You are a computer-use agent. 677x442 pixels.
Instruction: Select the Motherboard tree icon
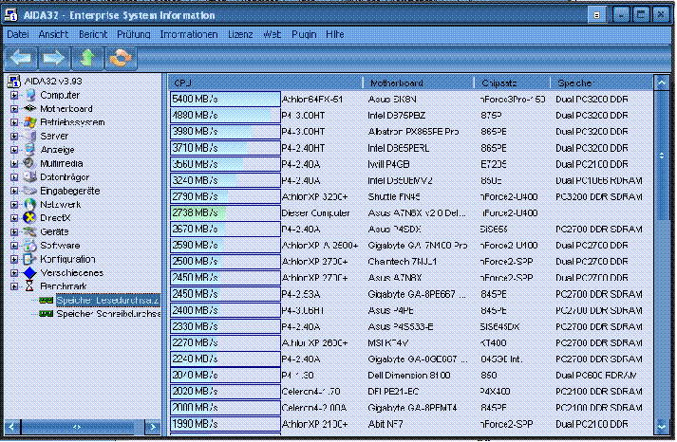click(29, 109)
